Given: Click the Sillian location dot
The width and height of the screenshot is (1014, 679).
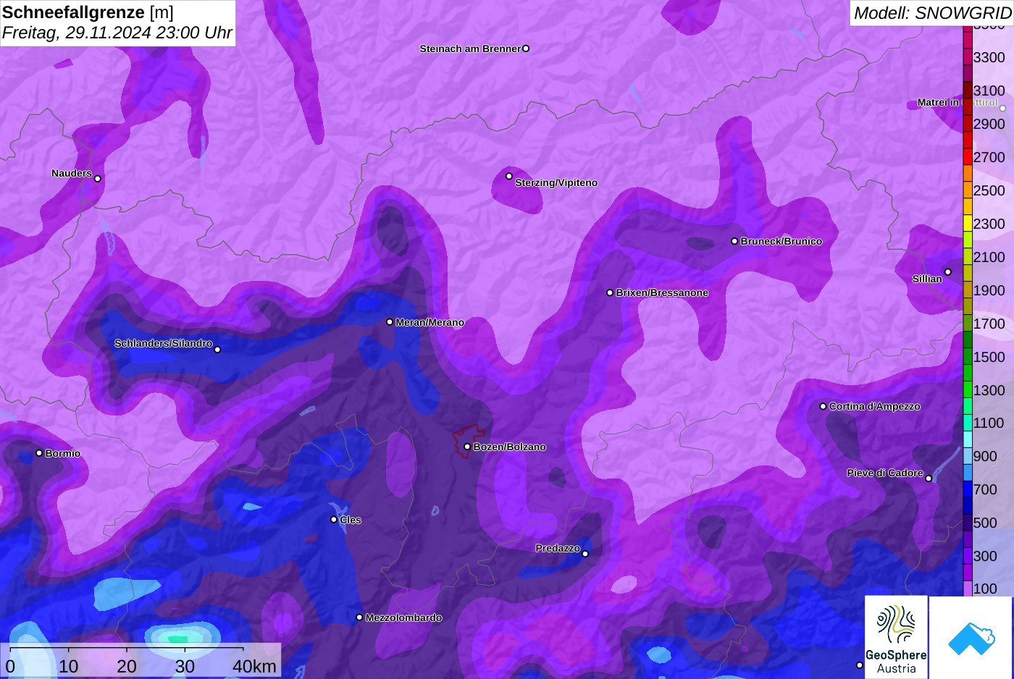Looking at the screenshot, I should pos(947,272).
